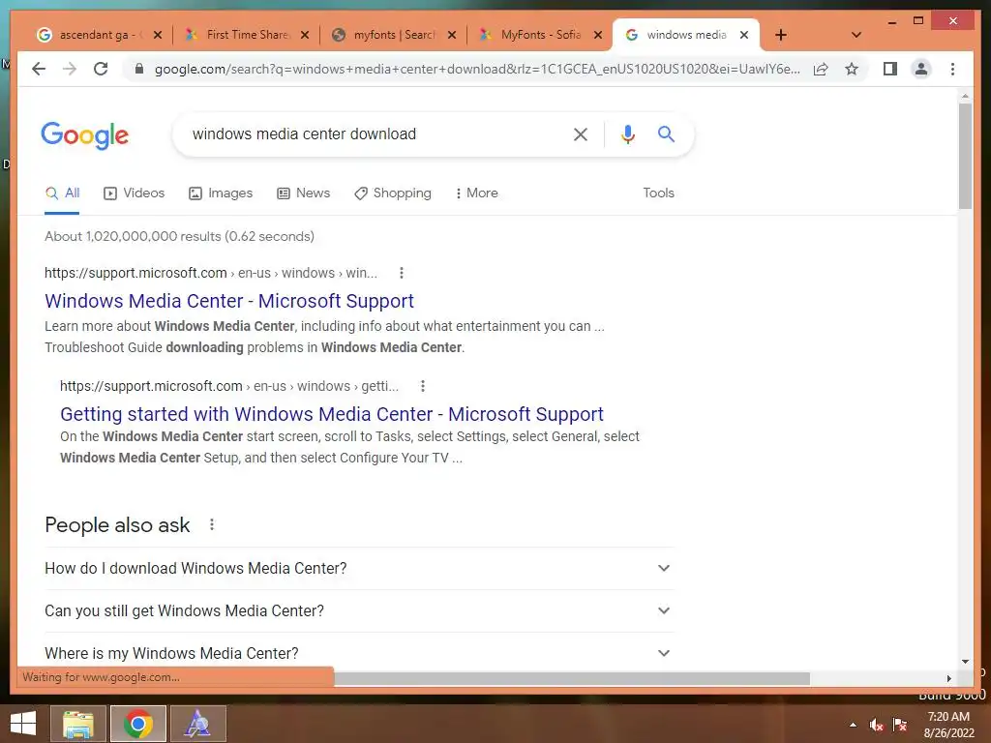Click the scrollbar up arrow

click(965, 96)
